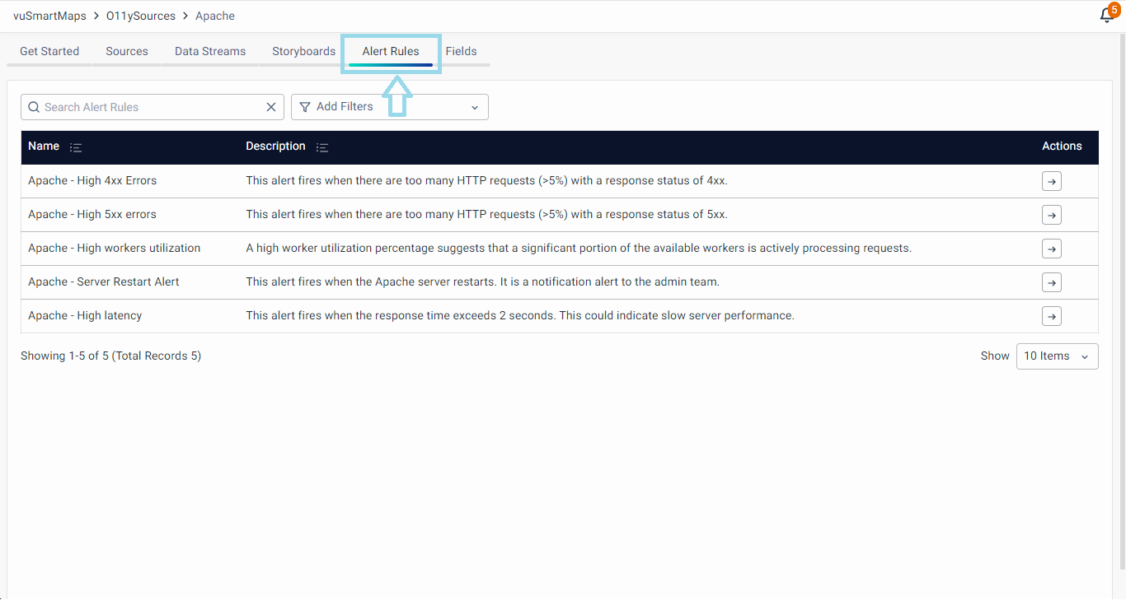This screenshot has width=1126, height=600.
Task: Click the Name column sort icon
Action: coord(76,147)
